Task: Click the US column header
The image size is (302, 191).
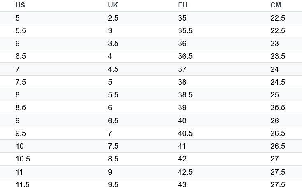Action: pos(20,5)
